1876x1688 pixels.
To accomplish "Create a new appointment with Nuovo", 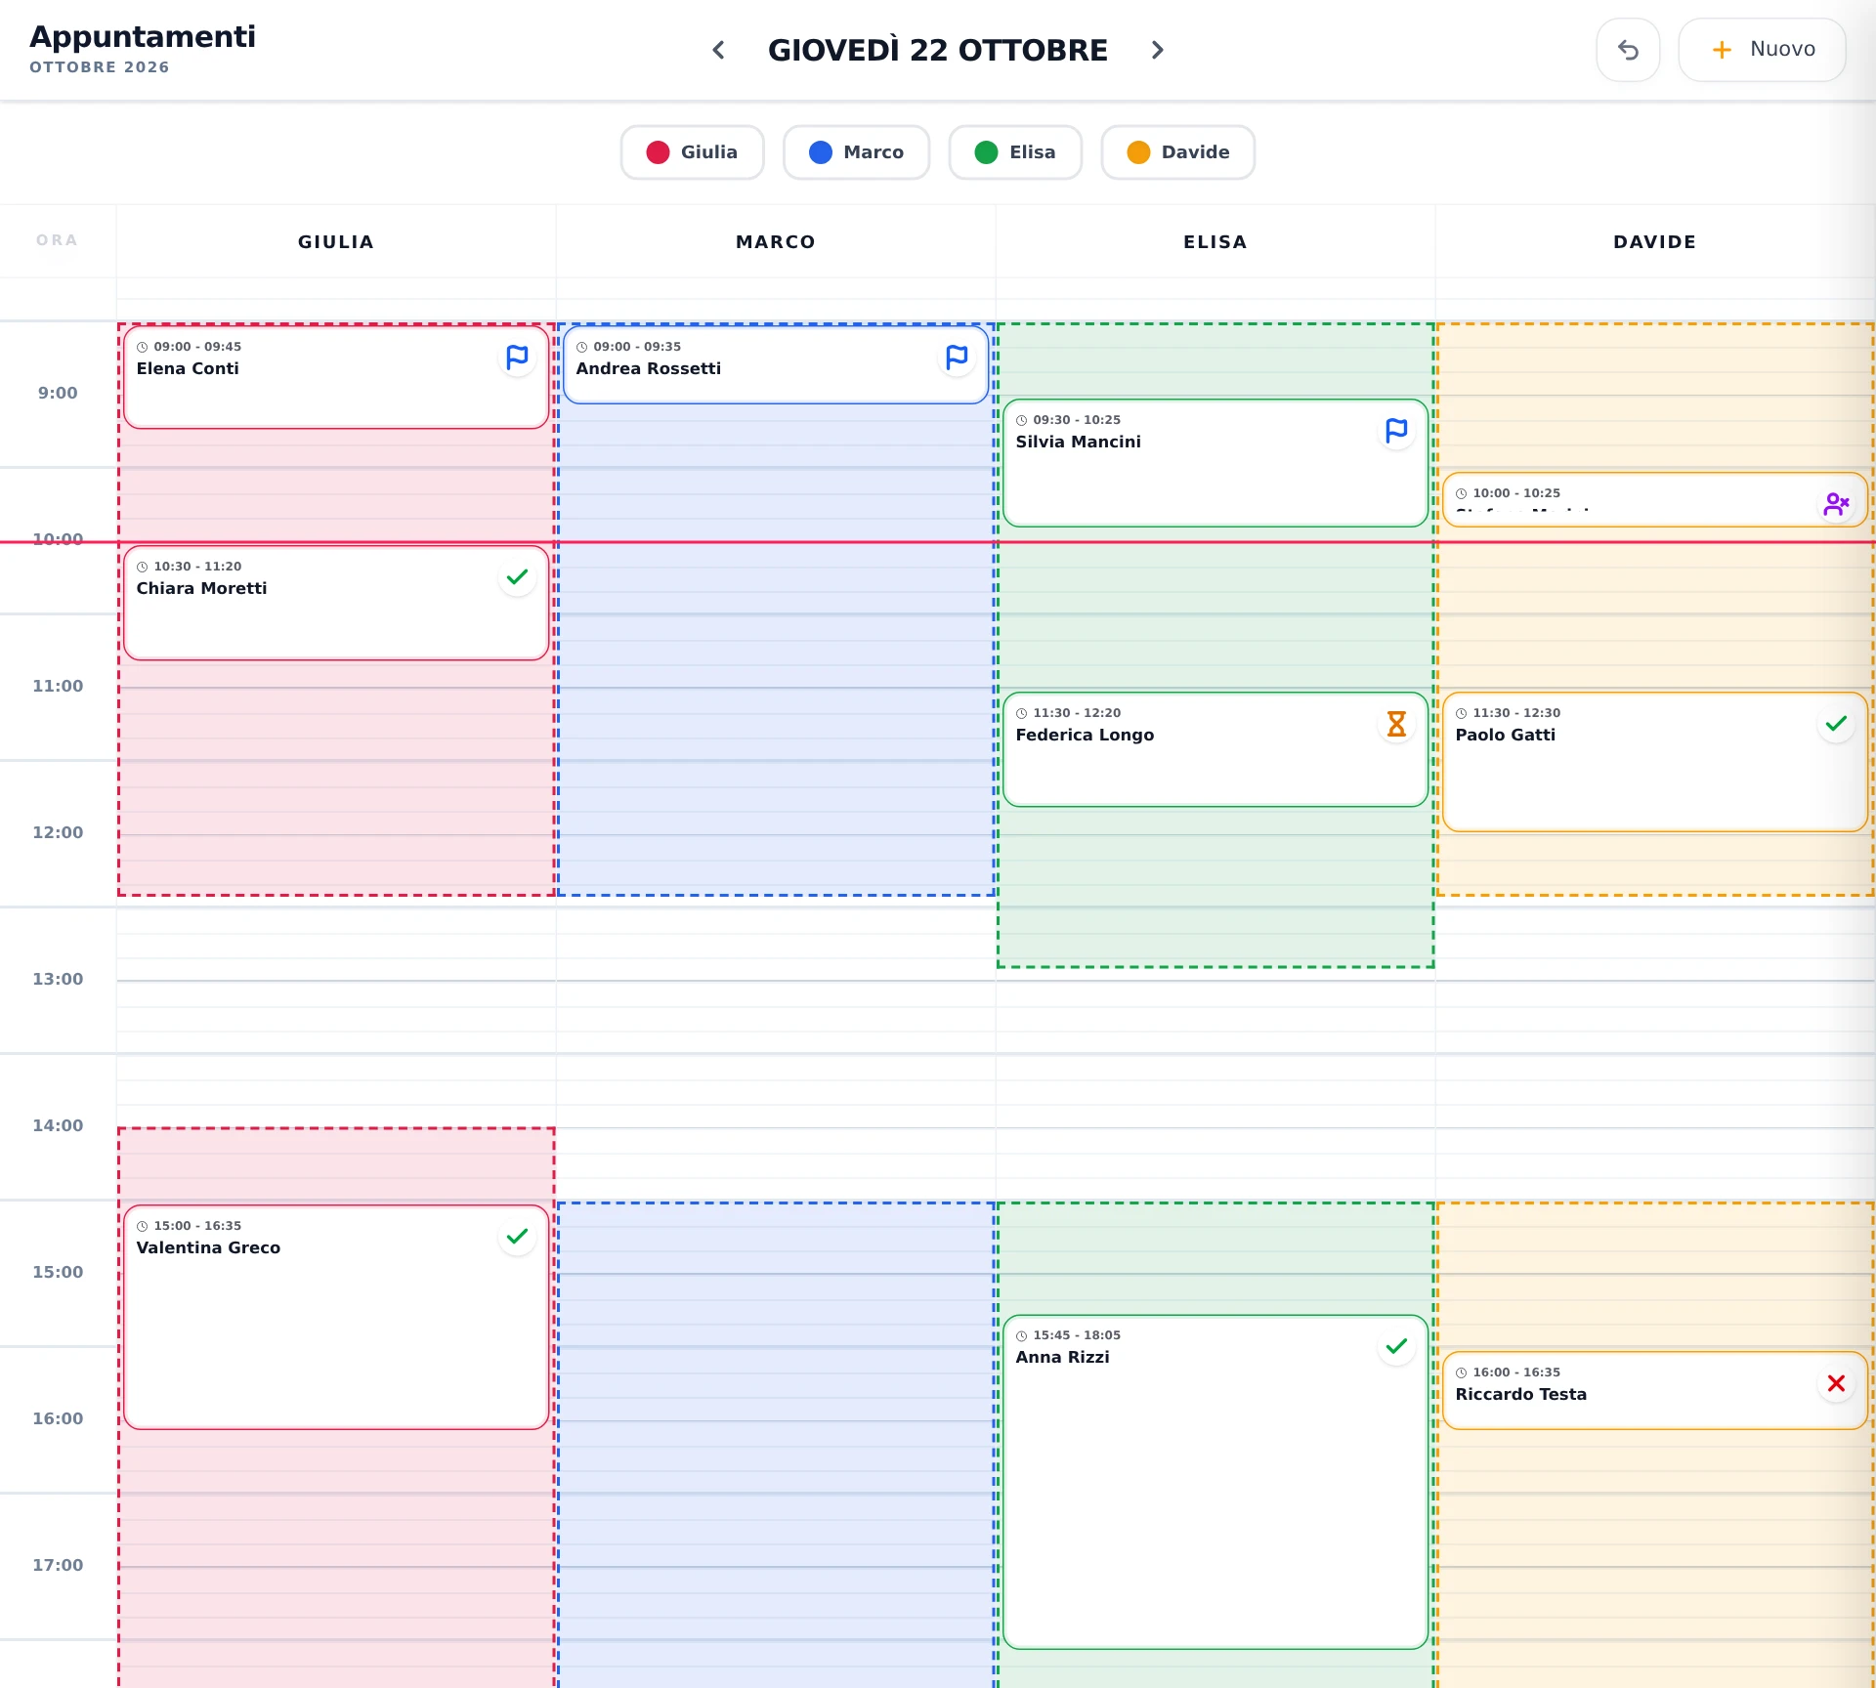I will point(1762,50).
